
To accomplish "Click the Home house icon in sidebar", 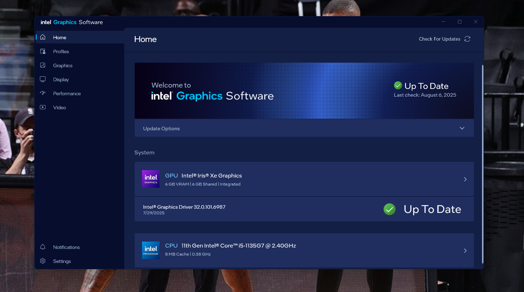I will (43, 37).
